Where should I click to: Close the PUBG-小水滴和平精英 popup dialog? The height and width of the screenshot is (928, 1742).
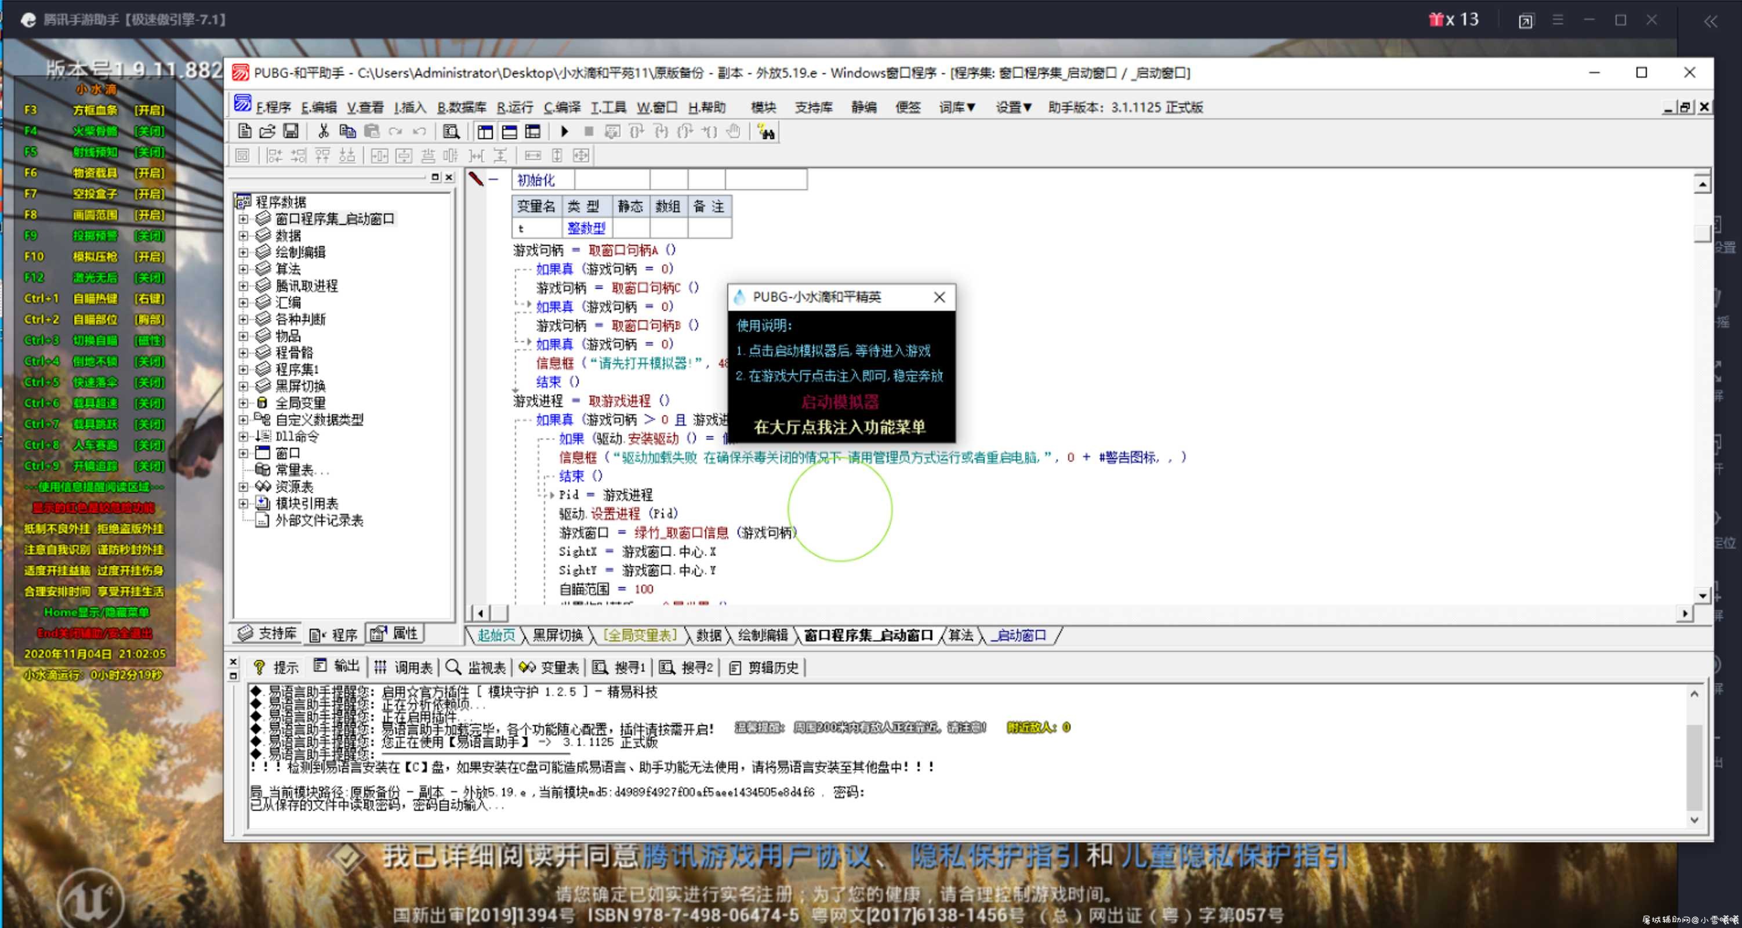(x=939, y=297)
